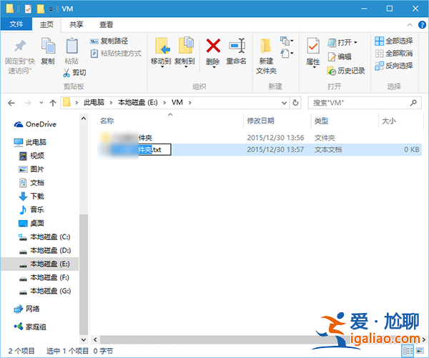The width and height of the screenshot is (429, 358).
Task: Select 本地磁盘 (G:) in sidebar
Action: (x=44, y=291)
